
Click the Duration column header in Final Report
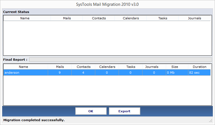(199, 67)
